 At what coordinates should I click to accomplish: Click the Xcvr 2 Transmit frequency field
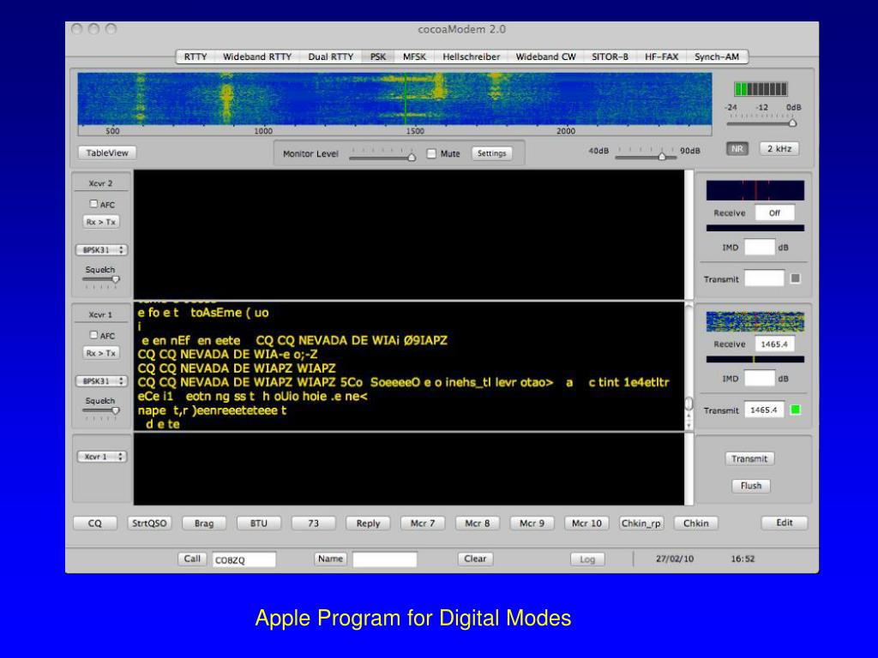[764, 278]
